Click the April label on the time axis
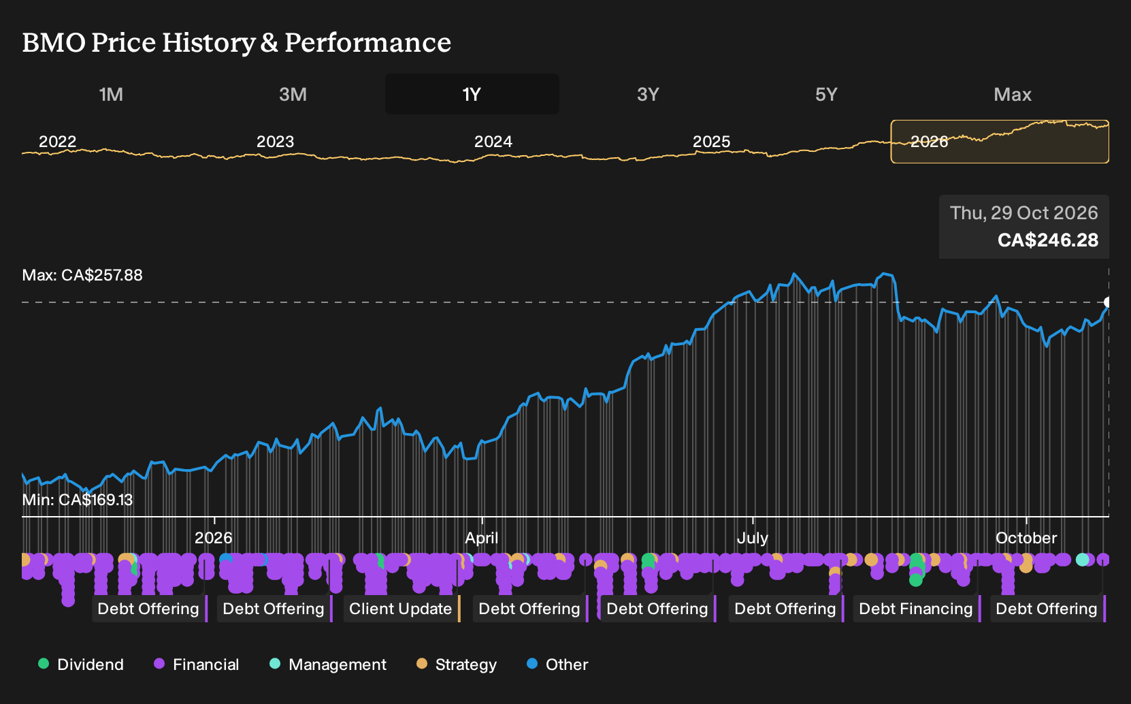This screenshot has width=1131, height=704. 482,538
